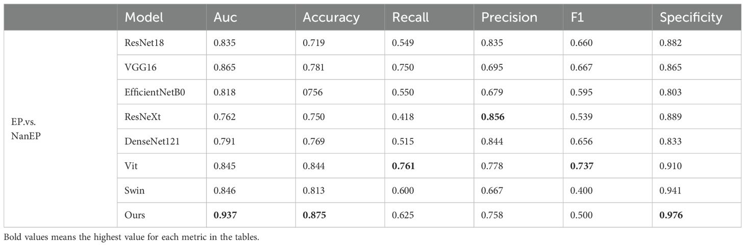Select the EfficientNetB0 model name cell
The image size is (745, 246).
pyautogui.click(x=154, y=92)
